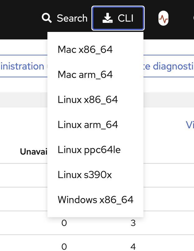
Task: Pick Linux arm_64 from the list
Action: pos(88,125)
